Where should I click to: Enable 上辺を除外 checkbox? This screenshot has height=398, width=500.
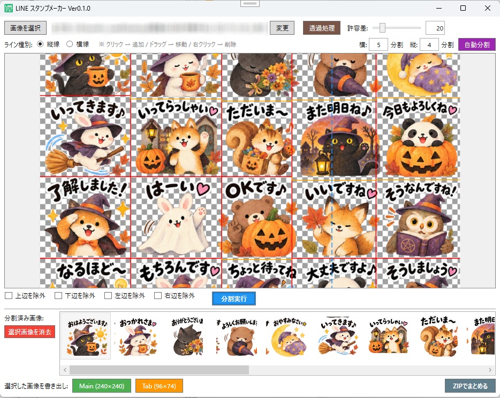[9, 296]
